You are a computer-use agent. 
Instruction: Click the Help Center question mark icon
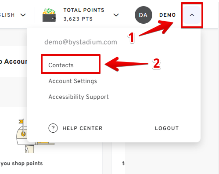click(53, 128)
